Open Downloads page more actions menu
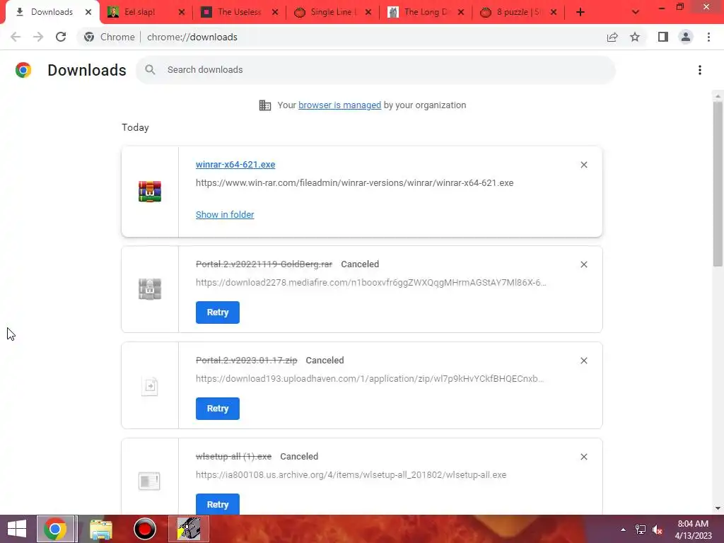724x543 pixels. [x=700, y=70]
